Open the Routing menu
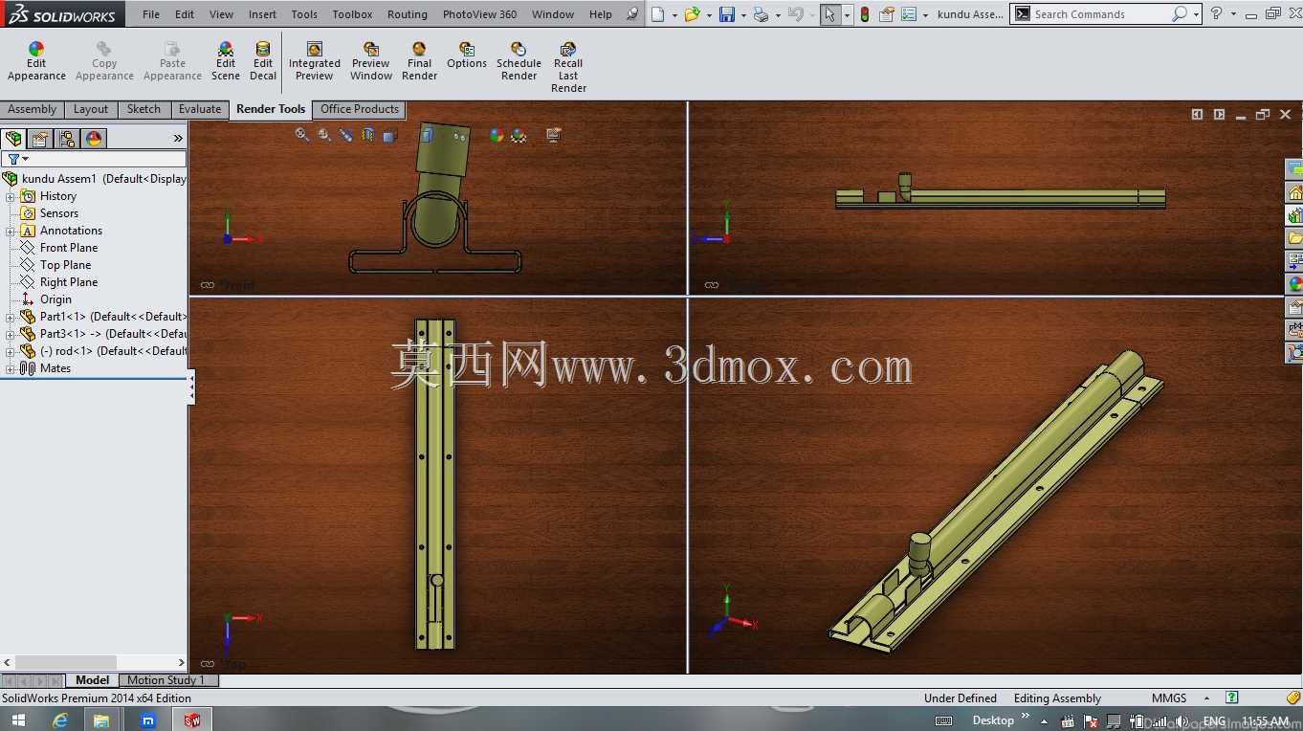1303x731 pixels. tap(408, 14)
